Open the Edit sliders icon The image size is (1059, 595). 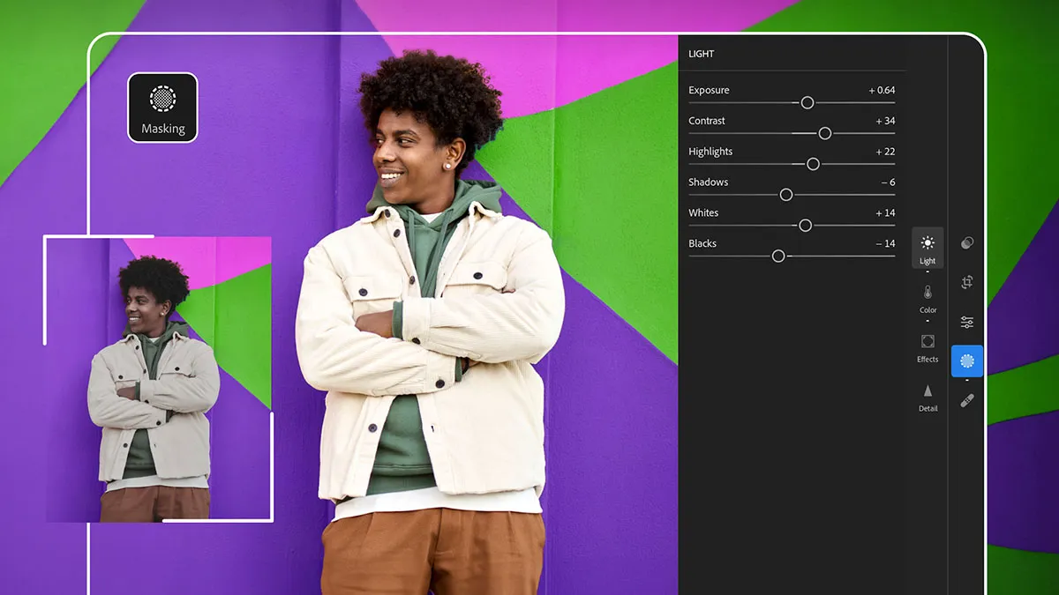967,322
